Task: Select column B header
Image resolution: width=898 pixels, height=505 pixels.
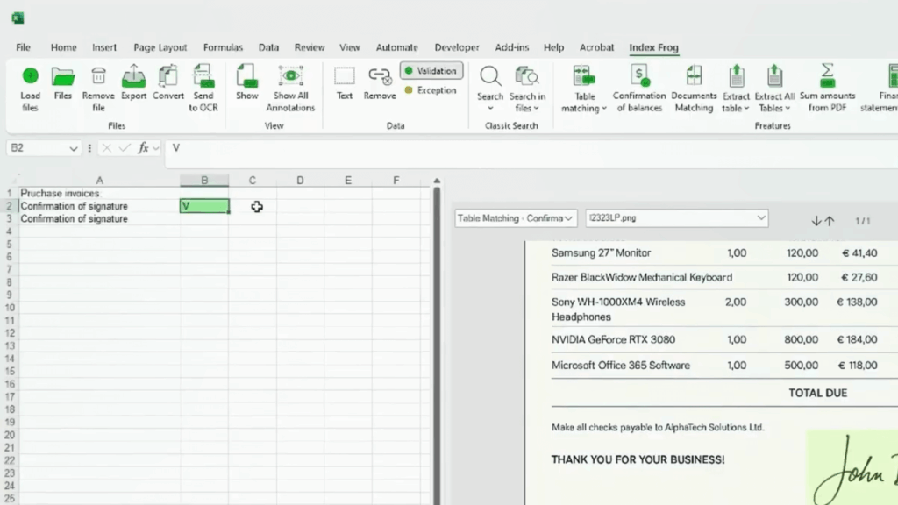Action: click(204, 181)
